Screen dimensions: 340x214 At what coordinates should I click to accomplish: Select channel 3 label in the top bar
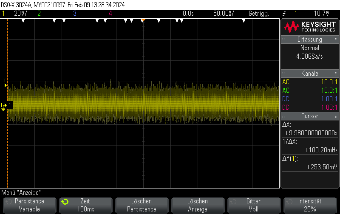(x=75, y=14)
